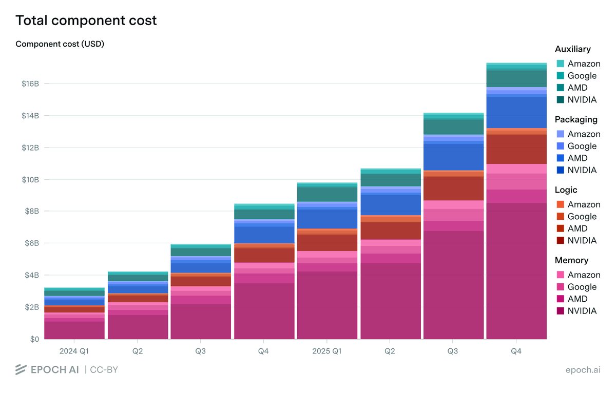This screenshot has width=616, height=397.
Task: Click the Memory Amazon legend color swatch
Action: tap(561, 275)
